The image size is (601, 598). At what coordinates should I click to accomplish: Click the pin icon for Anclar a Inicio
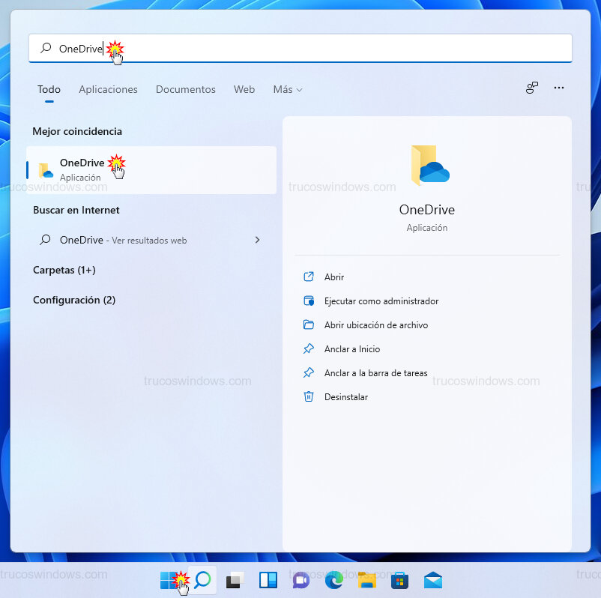pos(309,348)
